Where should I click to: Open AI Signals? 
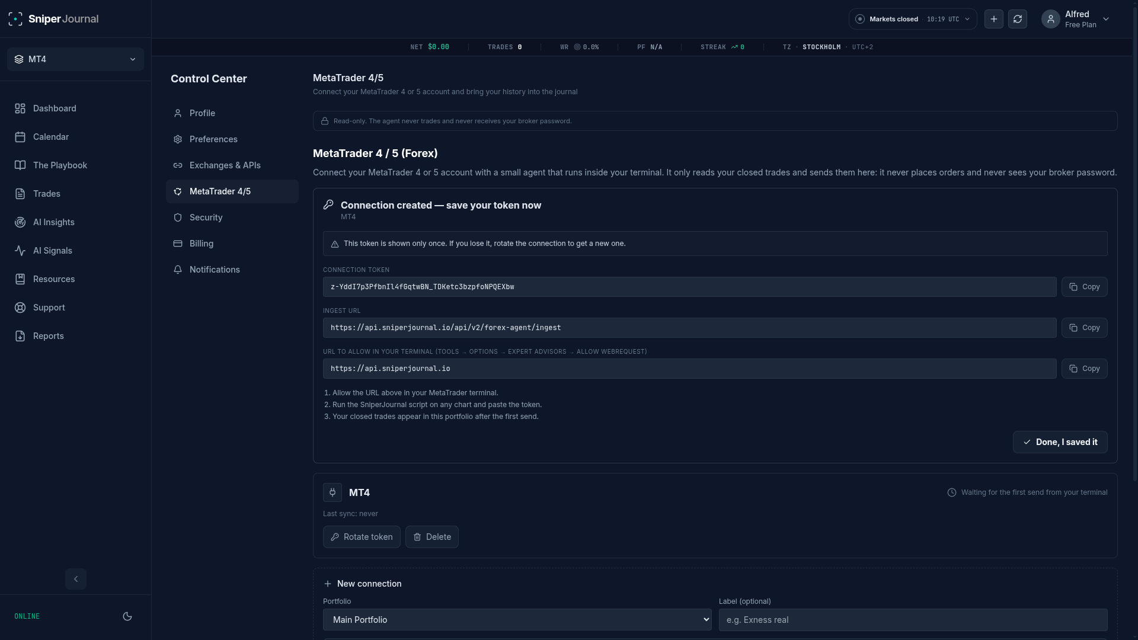tap(75, 251)
